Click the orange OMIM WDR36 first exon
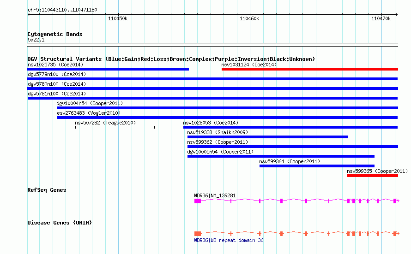Screen dimensions: 411x254 198,234
